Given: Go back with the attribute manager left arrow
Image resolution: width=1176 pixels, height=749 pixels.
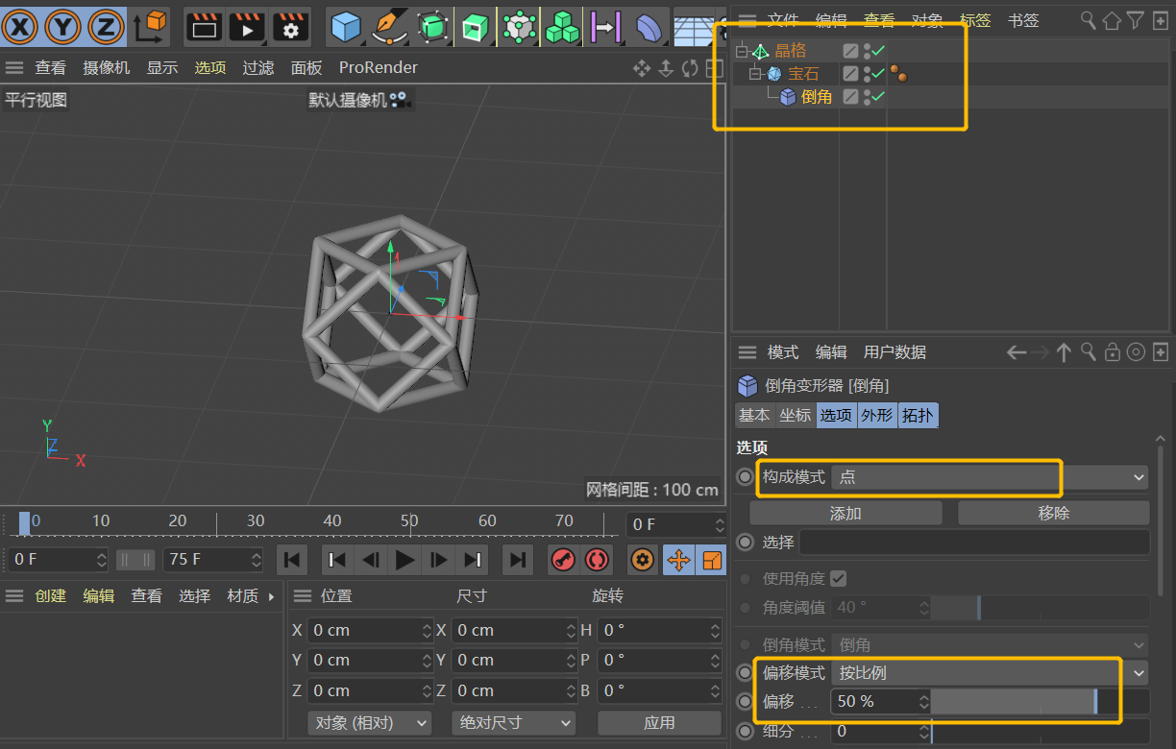Looking at the screenshot, I should (x=1017, y=352).
